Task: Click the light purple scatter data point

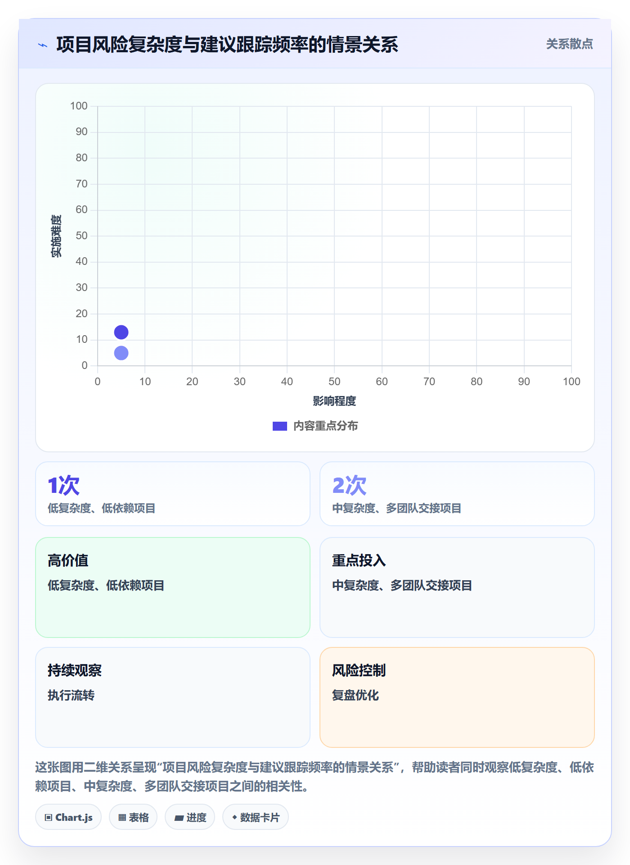Action: pyautogui.click(x=121, y=353)
